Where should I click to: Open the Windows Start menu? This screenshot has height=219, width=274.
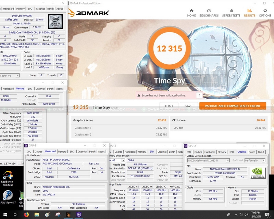pos(5,215)
